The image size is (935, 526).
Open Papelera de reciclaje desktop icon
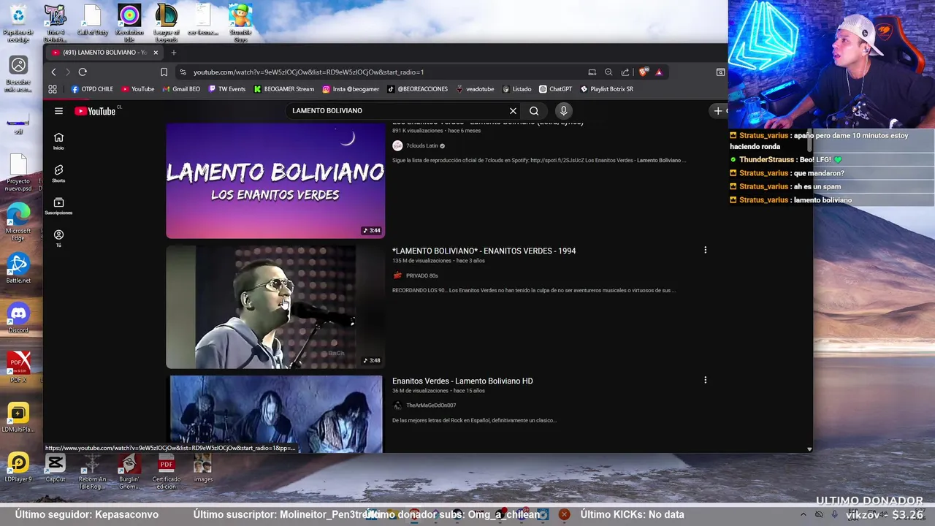coord(18,23)
